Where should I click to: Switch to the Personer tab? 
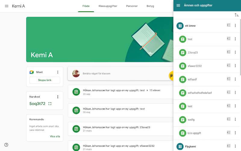(132, 6)
